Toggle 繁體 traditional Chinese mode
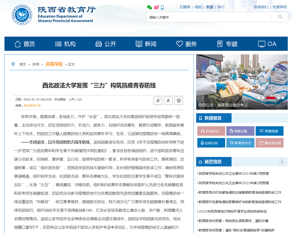Screen dimensions: 292x233 coord(210,7)
